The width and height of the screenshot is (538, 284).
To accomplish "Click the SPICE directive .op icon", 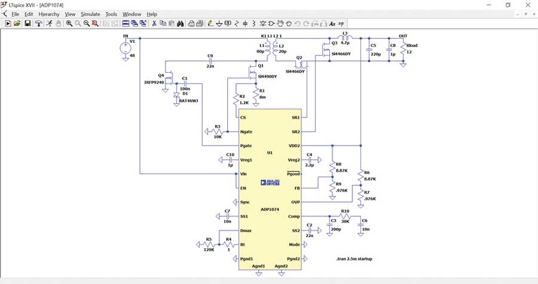I will 341,23.
